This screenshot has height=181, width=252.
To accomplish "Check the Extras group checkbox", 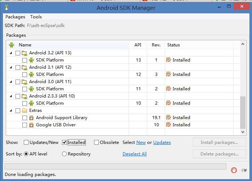I will click(x=18, y=110).
